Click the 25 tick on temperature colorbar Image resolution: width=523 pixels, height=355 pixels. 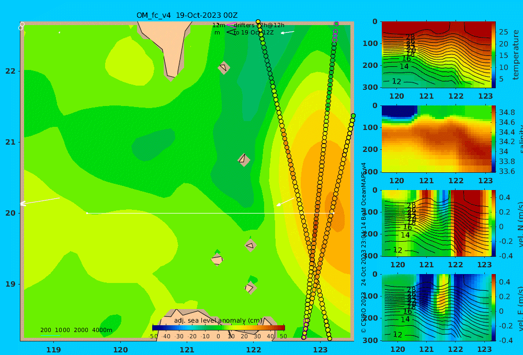coord(504,32)
